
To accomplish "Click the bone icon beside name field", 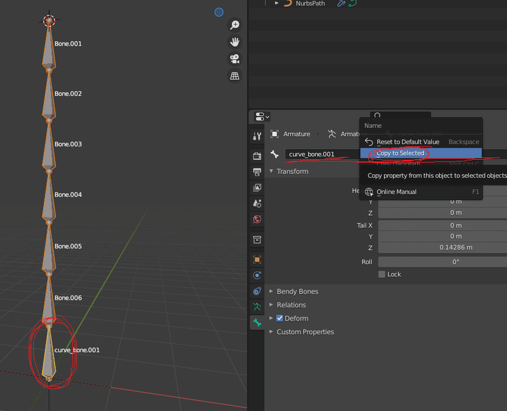I will pos(274,154).
